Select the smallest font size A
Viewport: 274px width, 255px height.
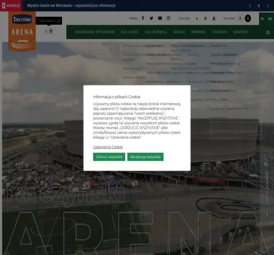(197, 19)
